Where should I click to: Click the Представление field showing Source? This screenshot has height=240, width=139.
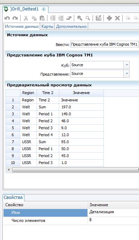pyautogui.click(x=97, y=73)
